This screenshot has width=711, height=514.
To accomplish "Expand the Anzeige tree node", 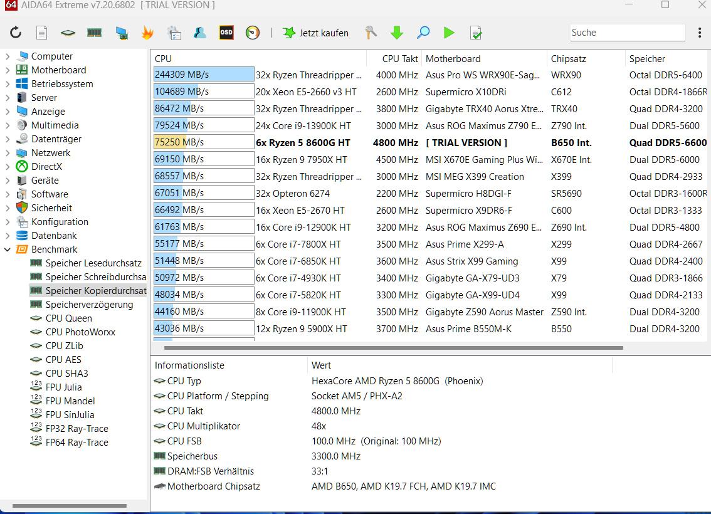I will pyautogui.click(x=8, y=112).
